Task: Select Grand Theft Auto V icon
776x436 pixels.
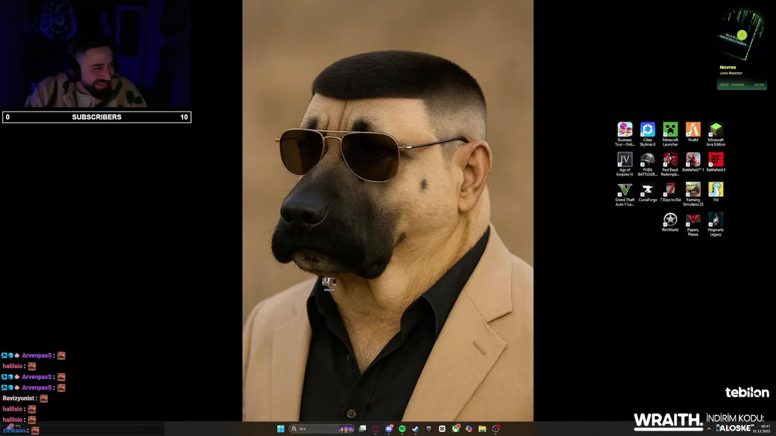Action: (x=624, y=194)
